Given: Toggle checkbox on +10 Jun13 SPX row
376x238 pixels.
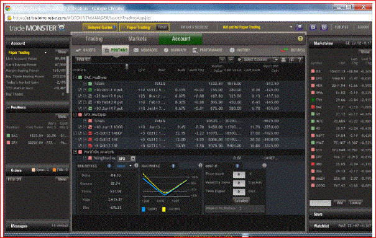Looking at the screenshot, I should click(x=80, y=127).
